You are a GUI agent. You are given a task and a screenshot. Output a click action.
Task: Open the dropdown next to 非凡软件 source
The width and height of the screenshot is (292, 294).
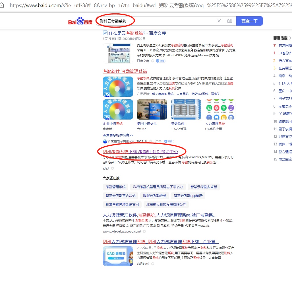[x=153, y=264]
